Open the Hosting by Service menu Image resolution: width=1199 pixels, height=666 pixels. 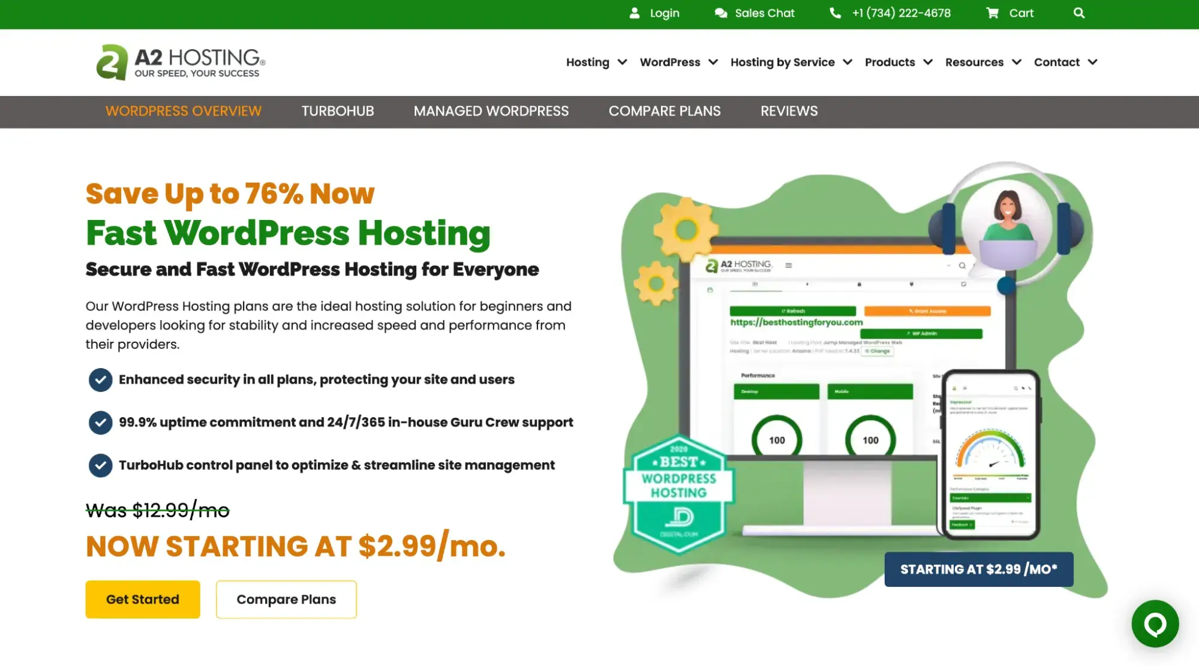click(x=791, y=62)
